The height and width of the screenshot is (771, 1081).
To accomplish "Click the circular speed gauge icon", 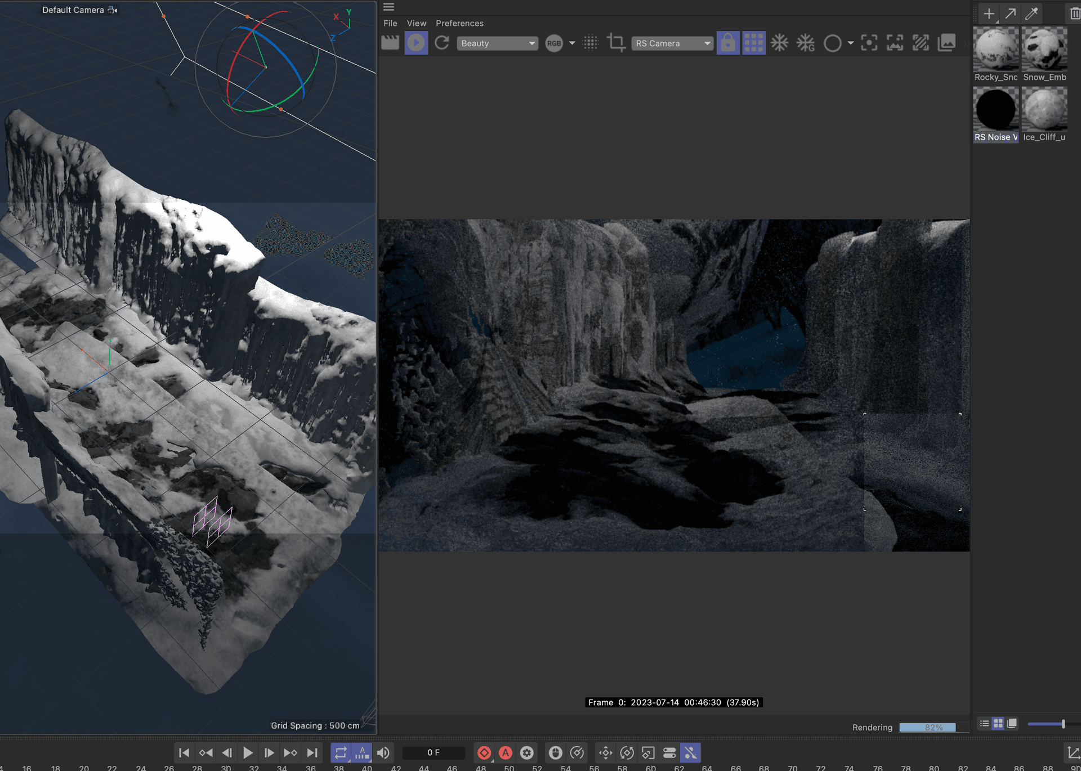I will (577, 753).
